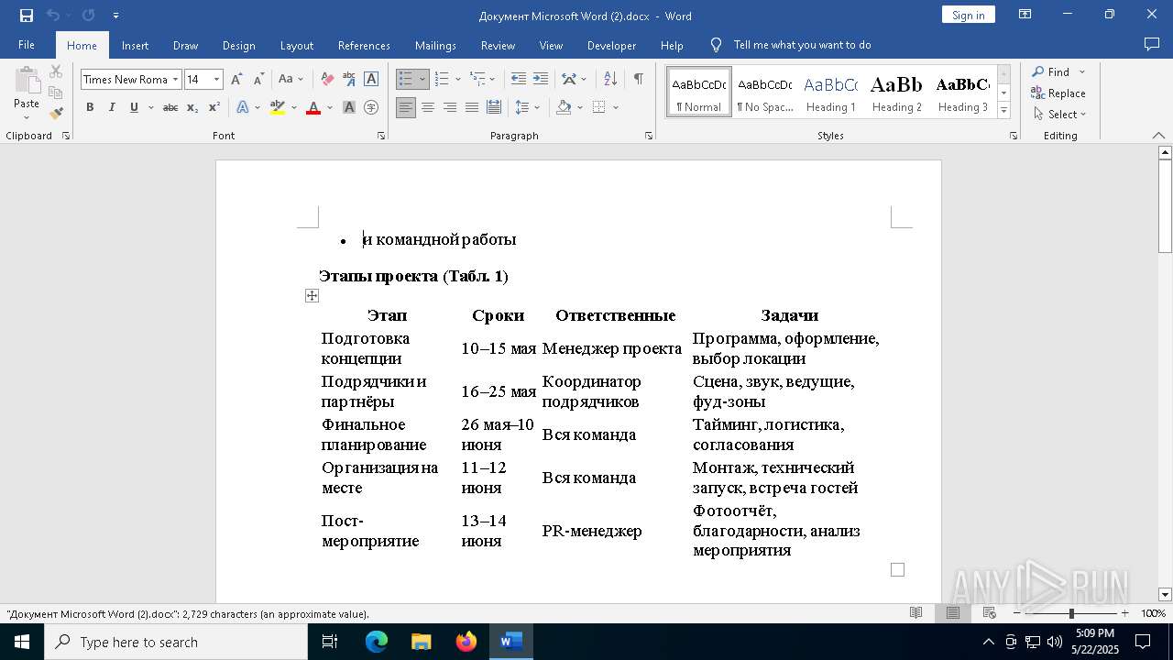Toggle Italic formatting
This screenshot has width=1173, height=660.
coord(112,107)
